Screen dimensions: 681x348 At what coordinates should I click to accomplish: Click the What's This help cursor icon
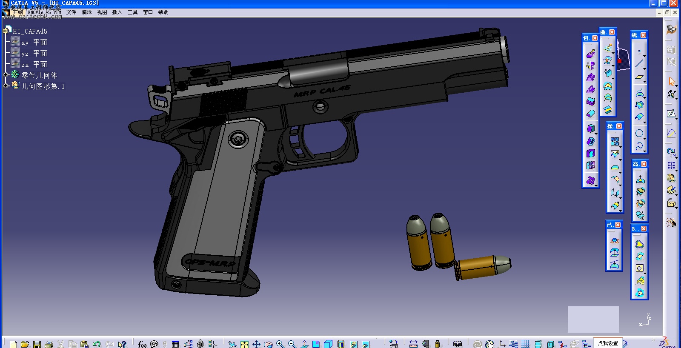pos(122,344)
